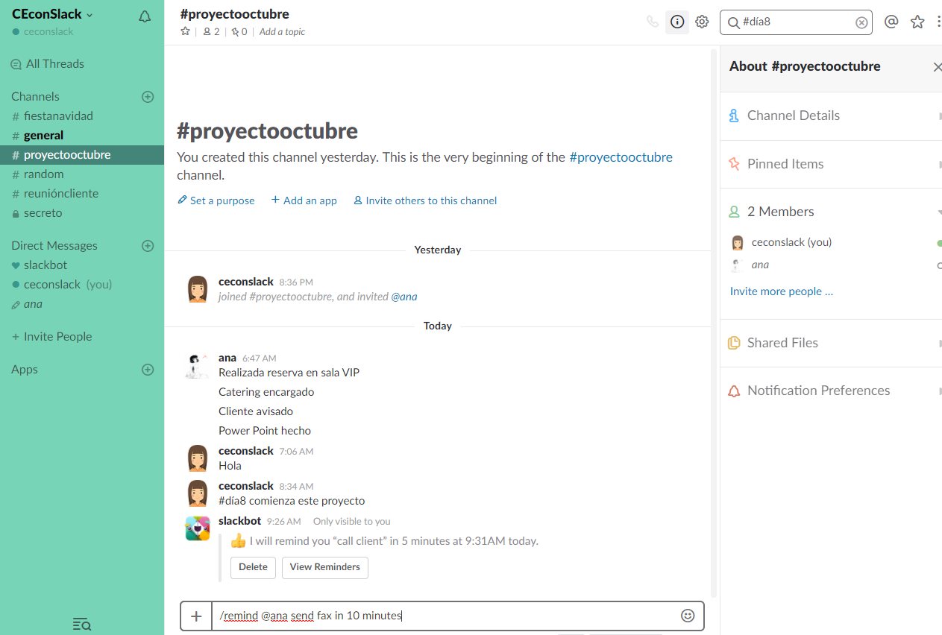The image size is (942, 635).
Task: Expand the Notification Preferences section
Action: (x=831, y=391)
